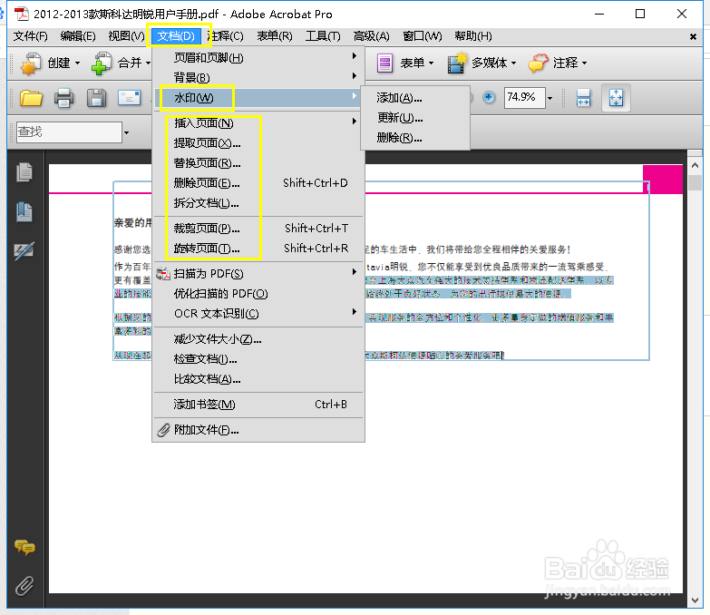Open the Forms (表单) menu in the menu bar
The image size is (710, 615).
(275, 36)
